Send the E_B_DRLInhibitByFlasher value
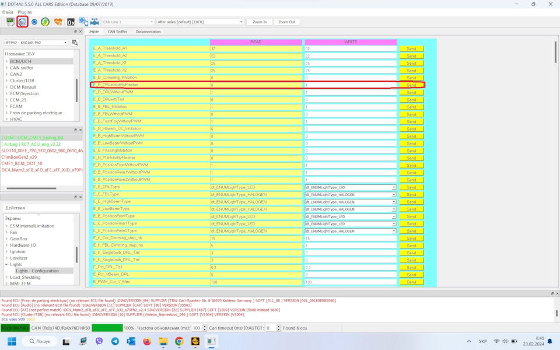560x350 pixels. pyautogui.click(x=411, y=85)
